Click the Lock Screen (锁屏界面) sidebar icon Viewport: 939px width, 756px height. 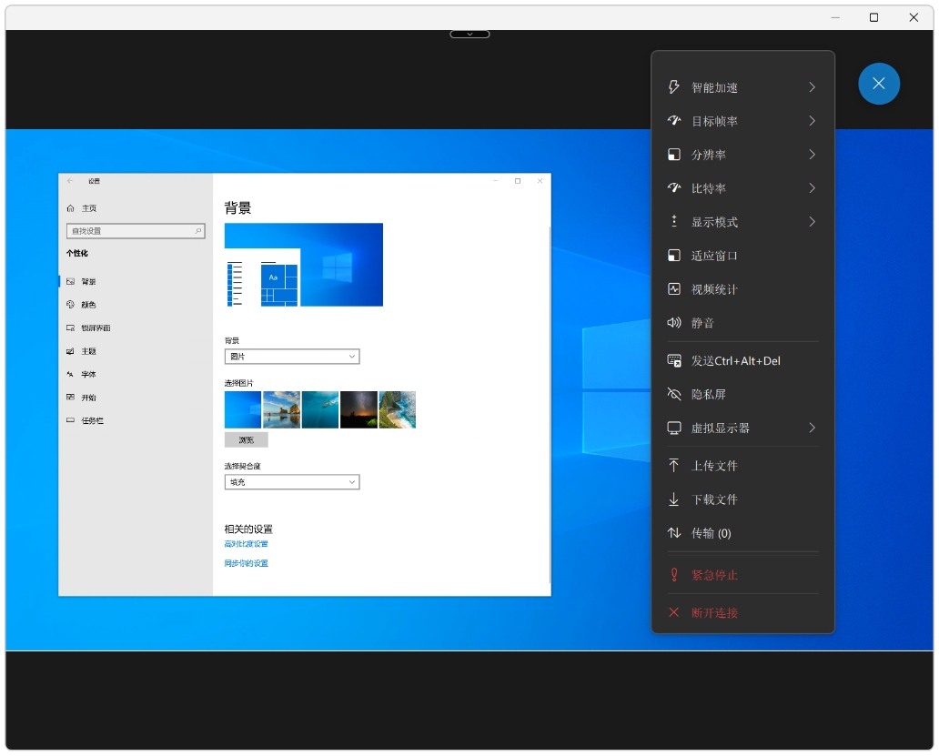70,328
